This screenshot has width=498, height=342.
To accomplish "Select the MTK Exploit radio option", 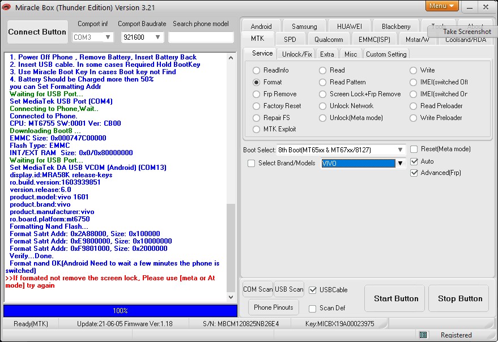I will point(256,129).
